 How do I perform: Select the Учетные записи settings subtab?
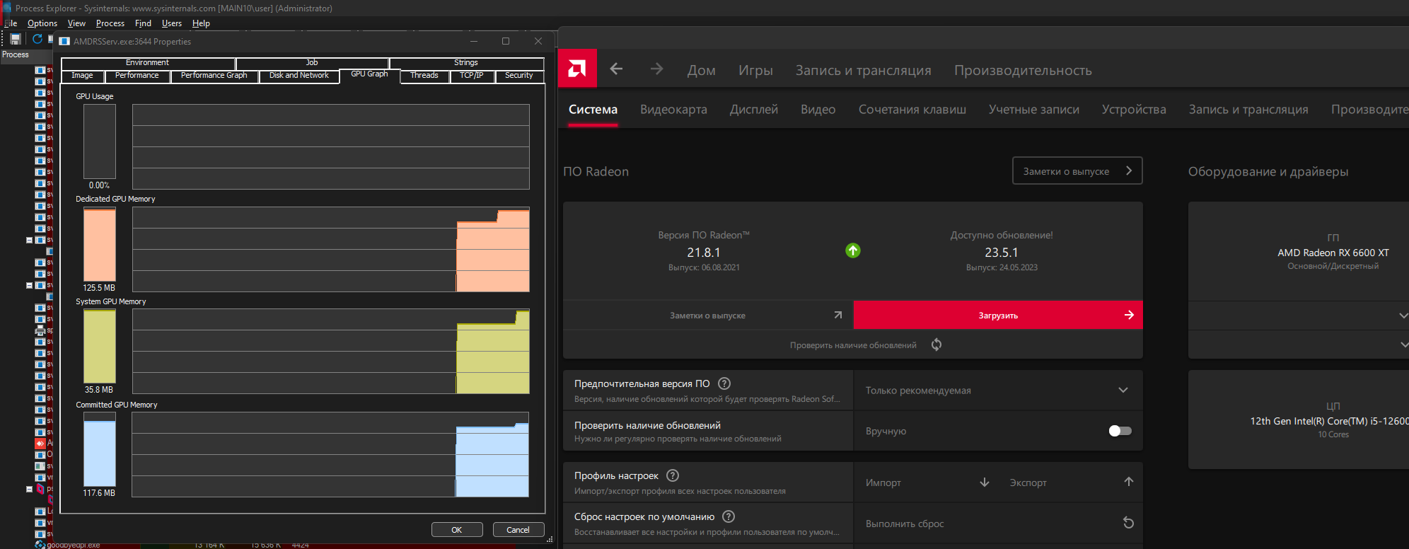point(1034,110)
